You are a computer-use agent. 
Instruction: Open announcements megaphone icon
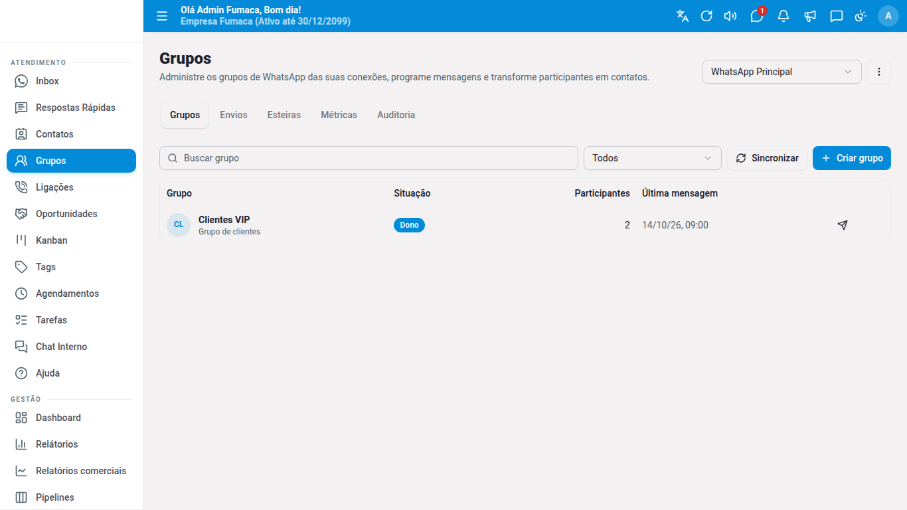810,16
